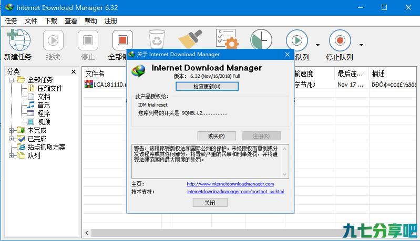Expand the 未完成 tree node
Screen dimensions: 420x241
point(11,131)
